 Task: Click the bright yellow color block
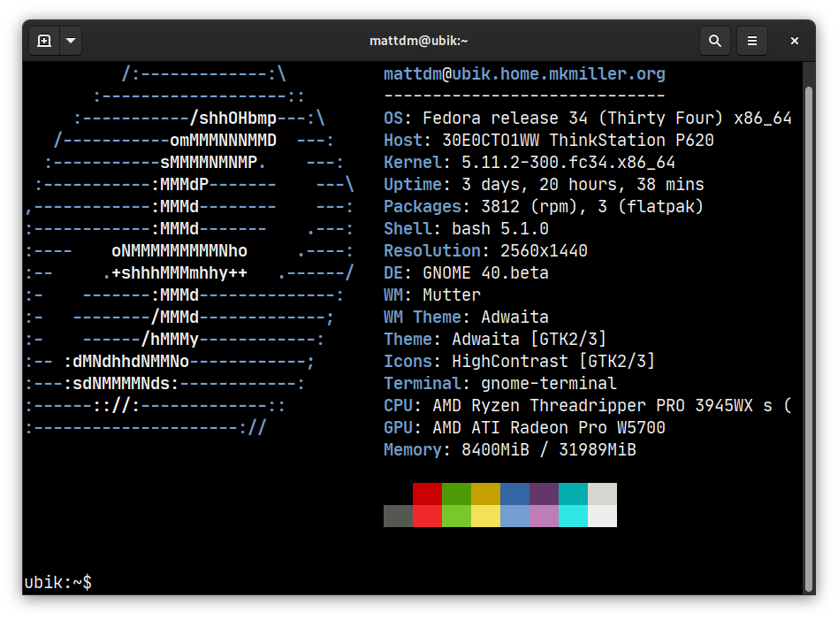pyautogui.click(x=485, y=517)
